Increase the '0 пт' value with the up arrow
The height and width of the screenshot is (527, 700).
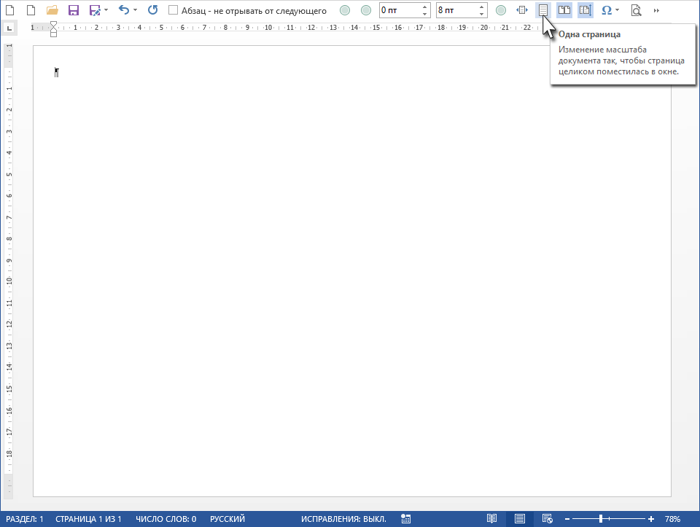(425, 7)
